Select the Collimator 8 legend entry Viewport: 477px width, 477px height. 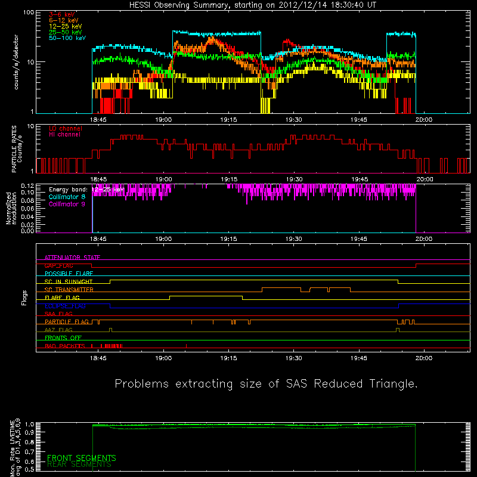tap(67, 197)
